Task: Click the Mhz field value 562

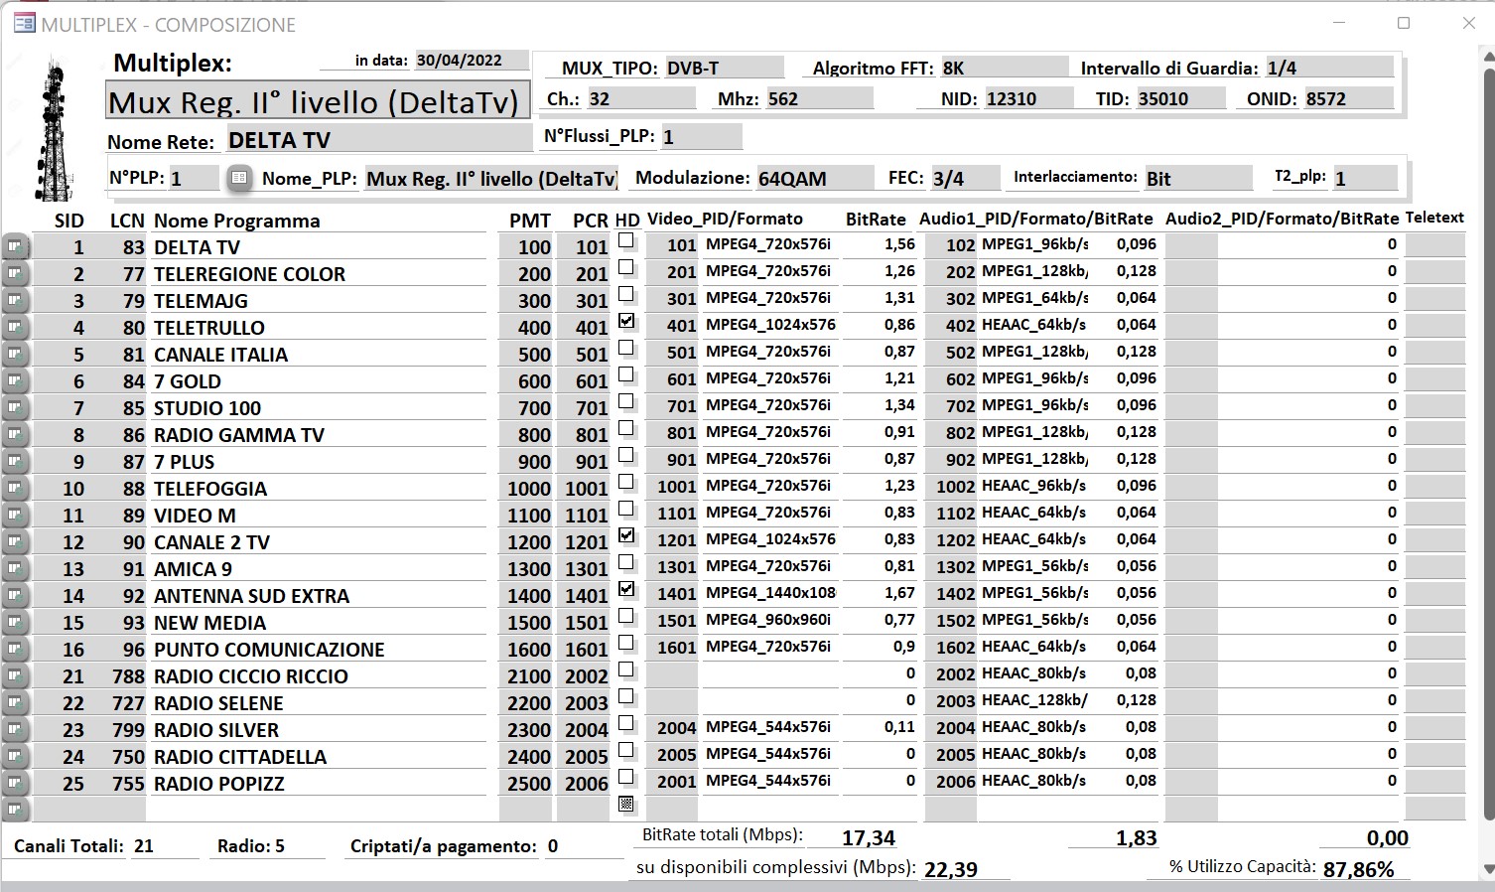Action: click(x=819, y=98)
